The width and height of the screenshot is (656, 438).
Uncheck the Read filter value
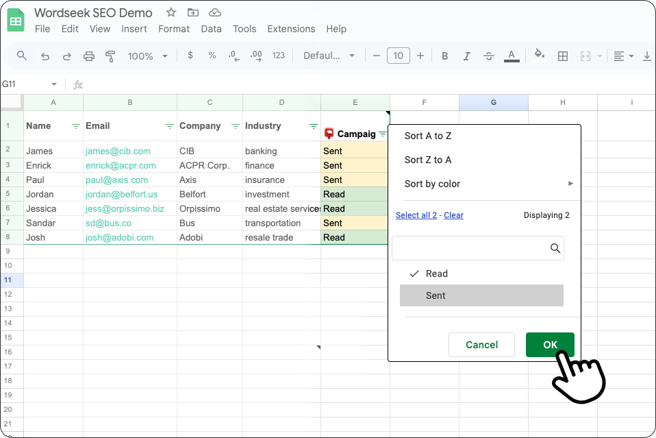(x=481, y=273)
